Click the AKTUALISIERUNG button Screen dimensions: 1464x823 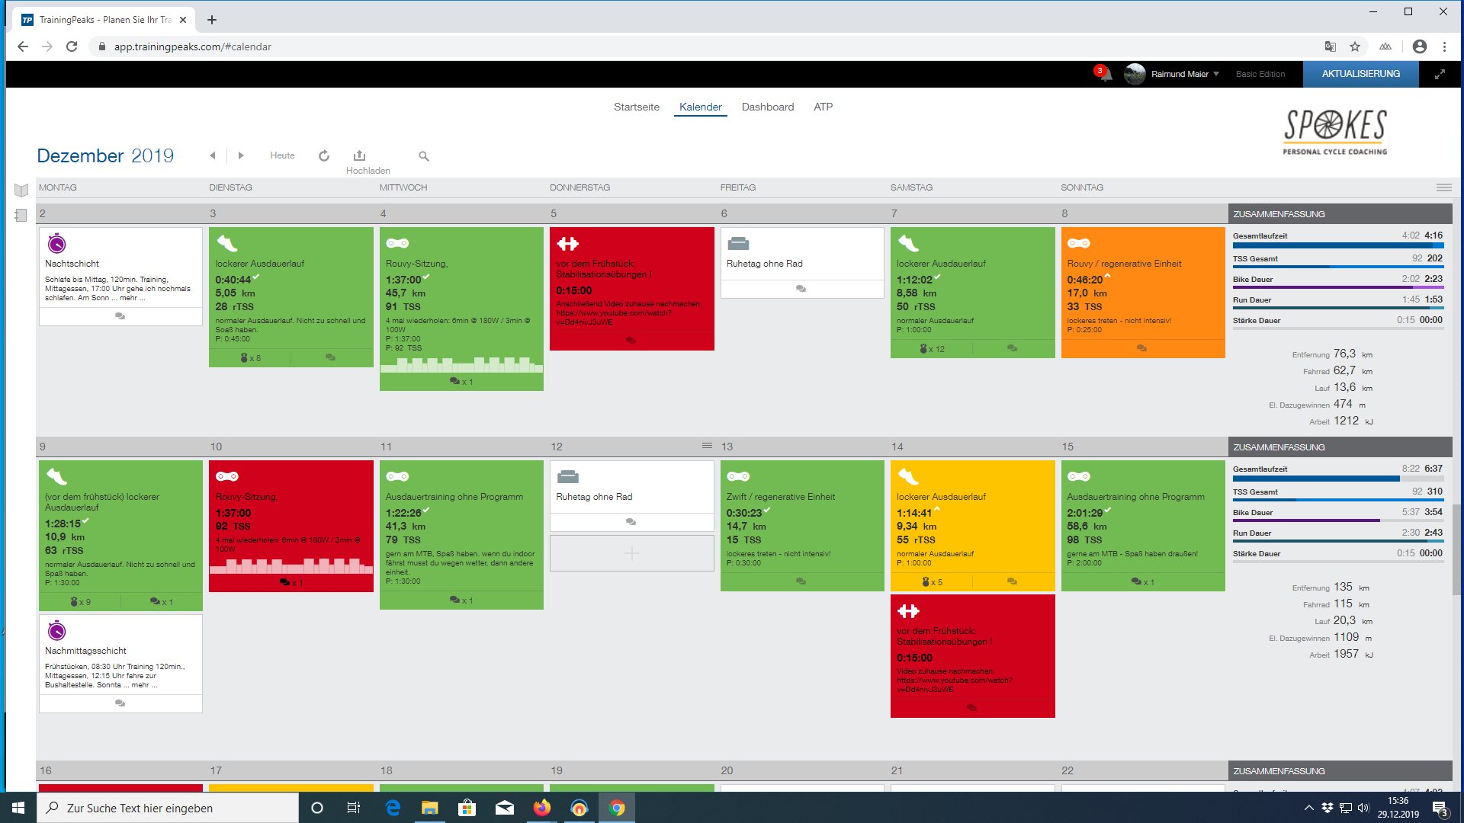pos(1360,74)
